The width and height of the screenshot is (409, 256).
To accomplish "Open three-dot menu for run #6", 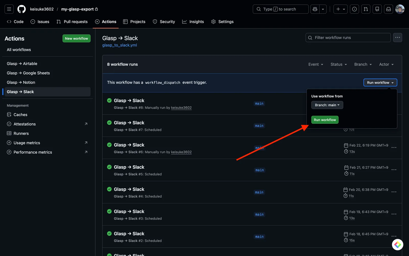I will [394, 148].
